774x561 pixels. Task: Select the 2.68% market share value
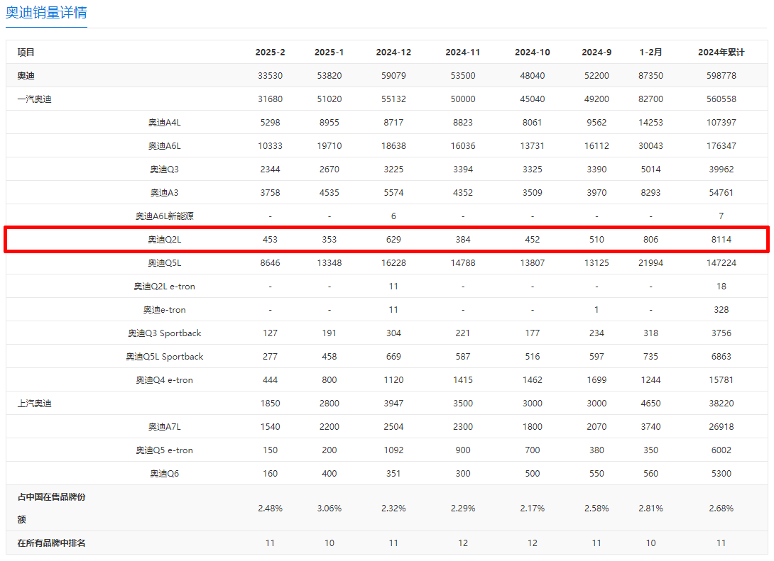[x=721, y=509]
